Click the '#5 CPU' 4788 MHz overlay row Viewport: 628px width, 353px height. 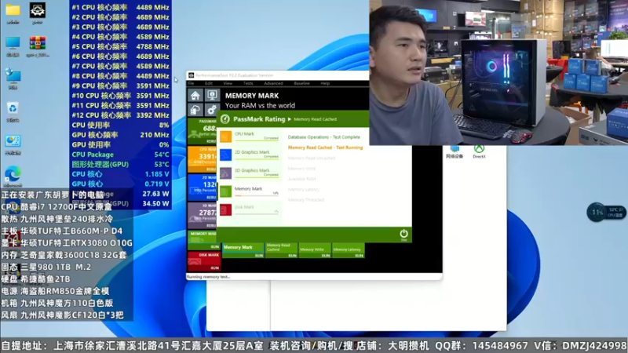tap(121, 46)
